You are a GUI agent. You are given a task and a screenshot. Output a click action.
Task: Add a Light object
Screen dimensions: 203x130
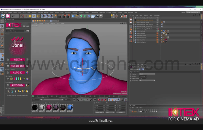(101, 16)
